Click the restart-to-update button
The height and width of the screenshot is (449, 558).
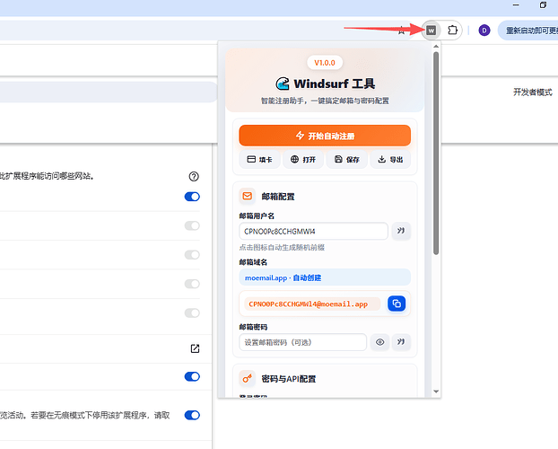[528, 31]
